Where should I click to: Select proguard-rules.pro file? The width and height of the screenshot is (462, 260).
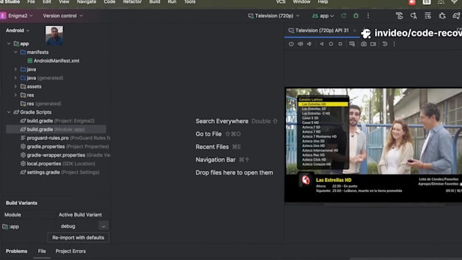65,138
